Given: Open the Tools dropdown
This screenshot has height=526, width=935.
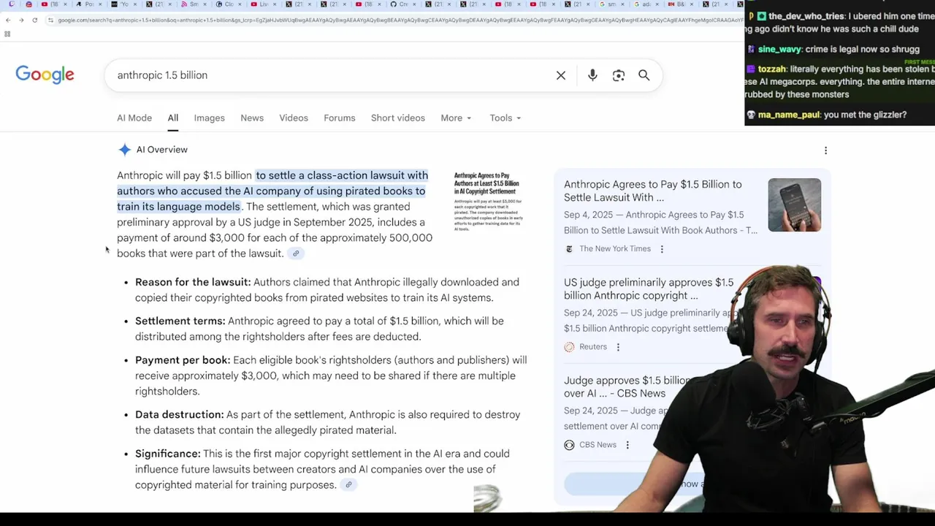Looking at the screenshot, I should [x=505, y=118].
